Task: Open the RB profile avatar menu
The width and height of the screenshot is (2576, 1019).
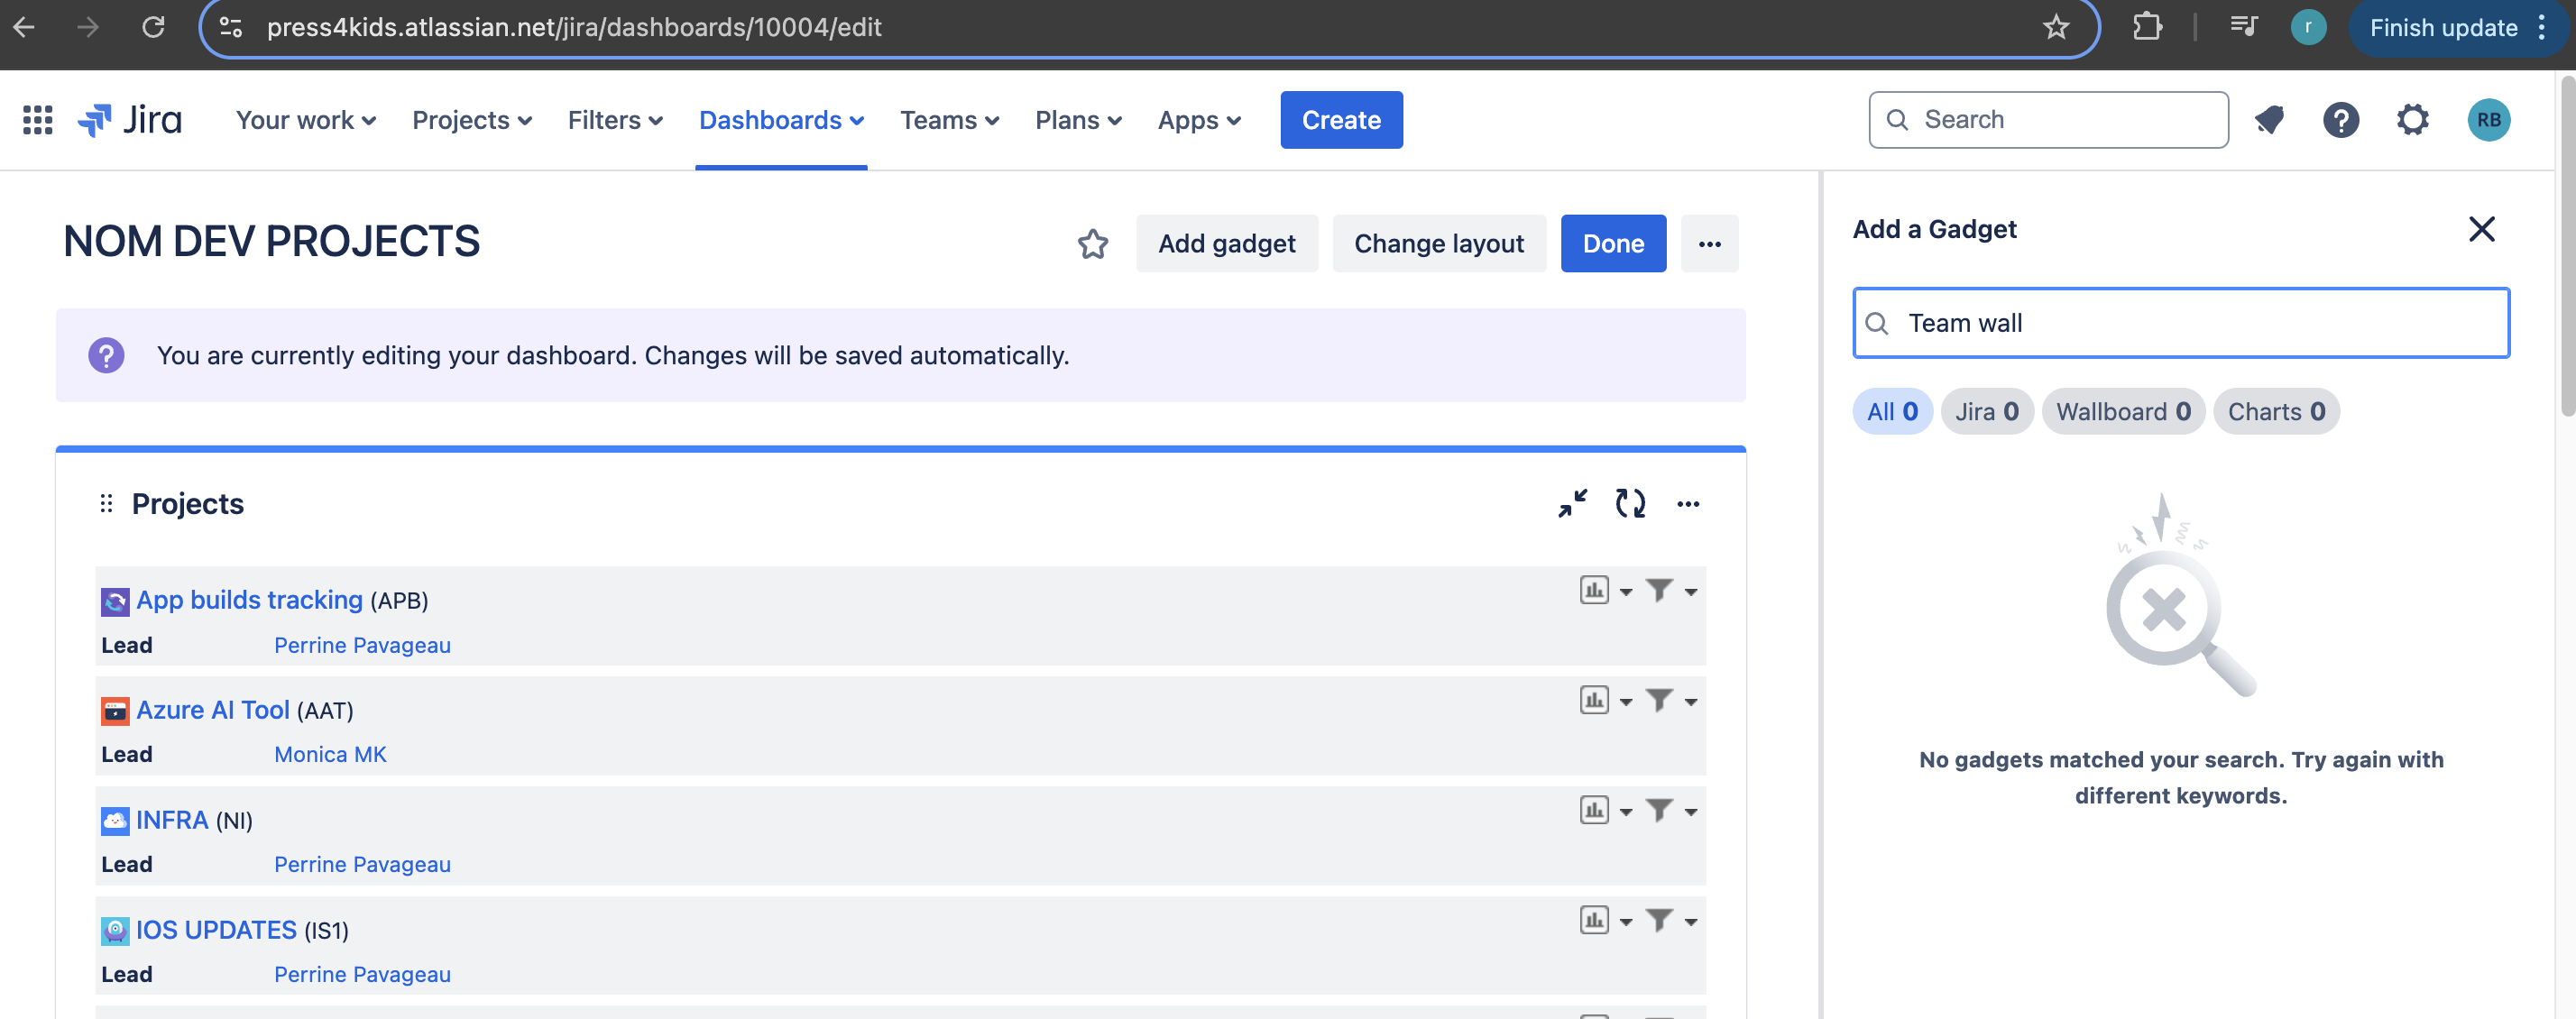Action: [x=2488, y=120]
